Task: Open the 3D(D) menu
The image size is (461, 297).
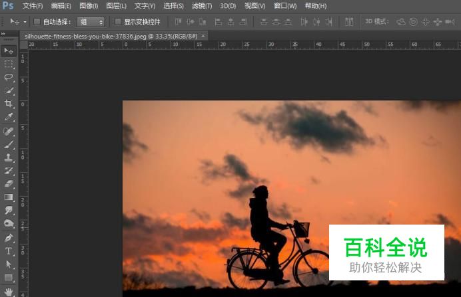Action: (x=228, y=6)
